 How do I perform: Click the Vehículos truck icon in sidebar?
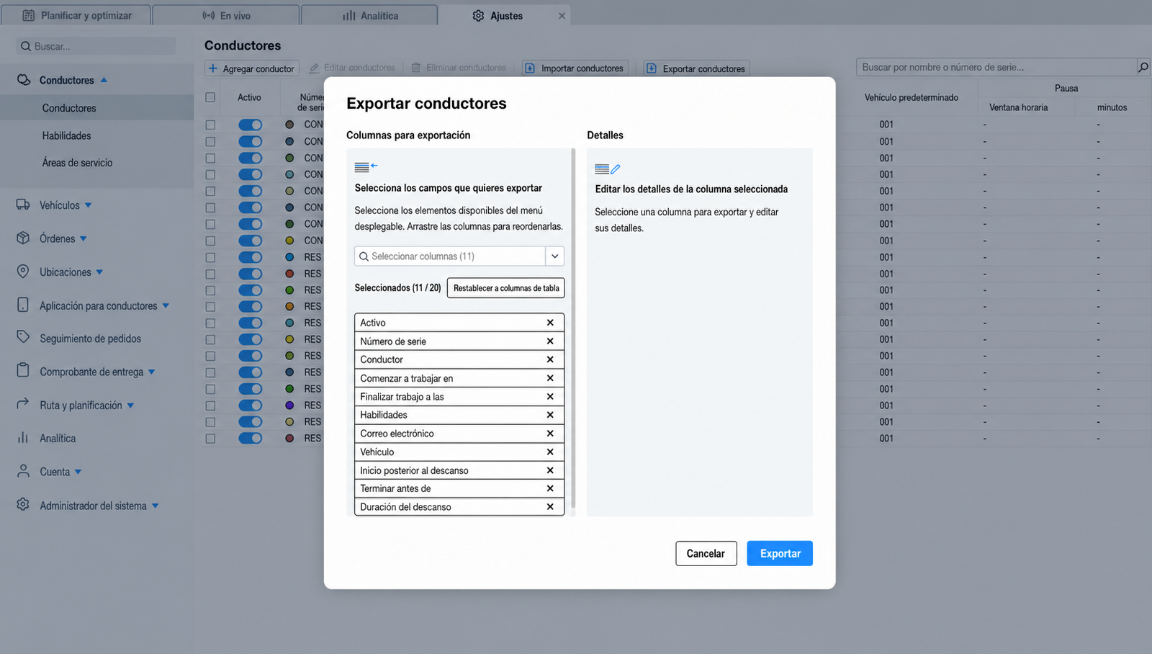(23, 205)
